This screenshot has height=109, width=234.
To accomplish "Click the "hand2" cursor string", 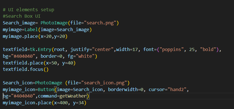I will coord(177,89).
